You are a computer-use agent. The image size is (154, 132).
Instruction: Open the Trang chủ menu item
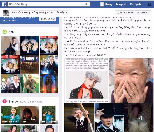tap(121, 4)
